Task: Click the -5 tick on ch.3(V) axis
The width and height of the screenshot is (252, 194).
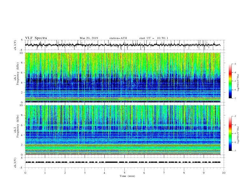Action: 22,168
